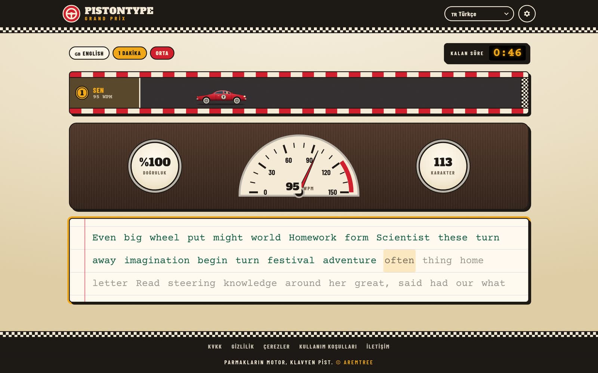This screenshot has height=373, width=598.
Task: Click the ORTA difficulty pill
Action: (162, 53)
